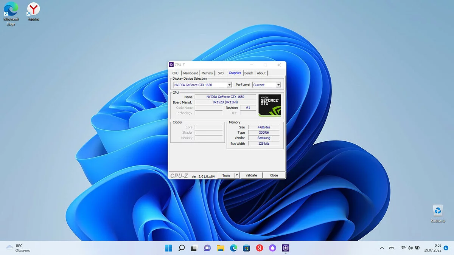Image resolution: width=454 pixels, height=255 pixels.
Task: Switch to the Bench tab
Action: pyautogui.click(x=249, y=73)
